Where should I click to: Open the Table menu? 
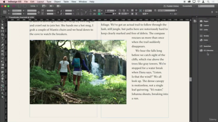pyautogui.click(x=66, y=2)
